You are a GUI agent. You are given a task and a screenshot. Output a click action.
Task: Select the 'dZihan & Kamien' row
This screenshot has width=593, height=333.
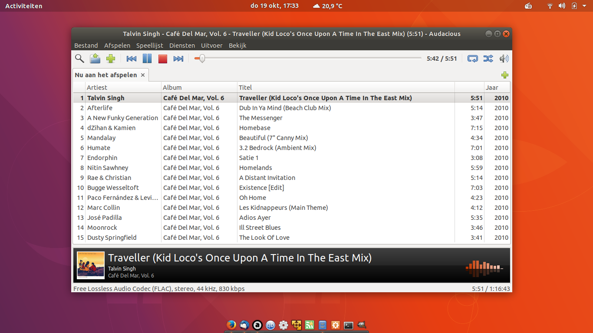[x=292, y=128]
